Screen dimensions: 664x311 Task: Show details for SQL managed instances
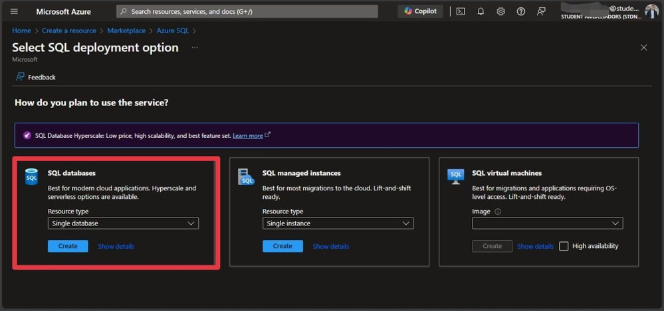pos(331,247)
